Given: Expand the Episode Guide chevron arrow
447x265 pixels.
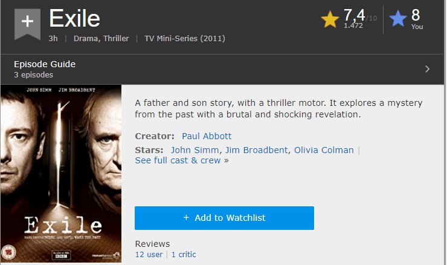Looking at the screenshot, I should click(427, 69).
